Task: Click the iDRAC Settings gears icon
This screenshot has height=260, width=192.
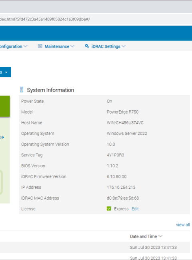Action: (87, 46)
